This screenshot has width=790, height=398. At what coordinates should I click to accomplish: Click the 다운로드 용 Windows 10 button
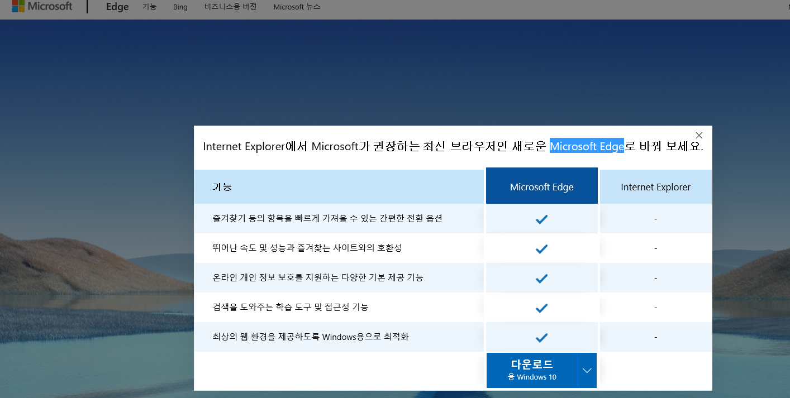click(x=531, y=370)
